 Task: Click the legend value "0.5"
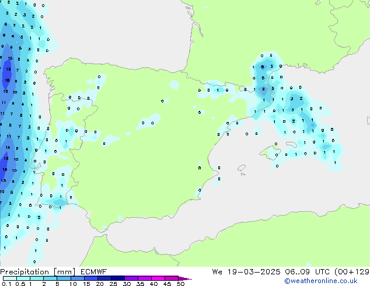tap(20, 284)
